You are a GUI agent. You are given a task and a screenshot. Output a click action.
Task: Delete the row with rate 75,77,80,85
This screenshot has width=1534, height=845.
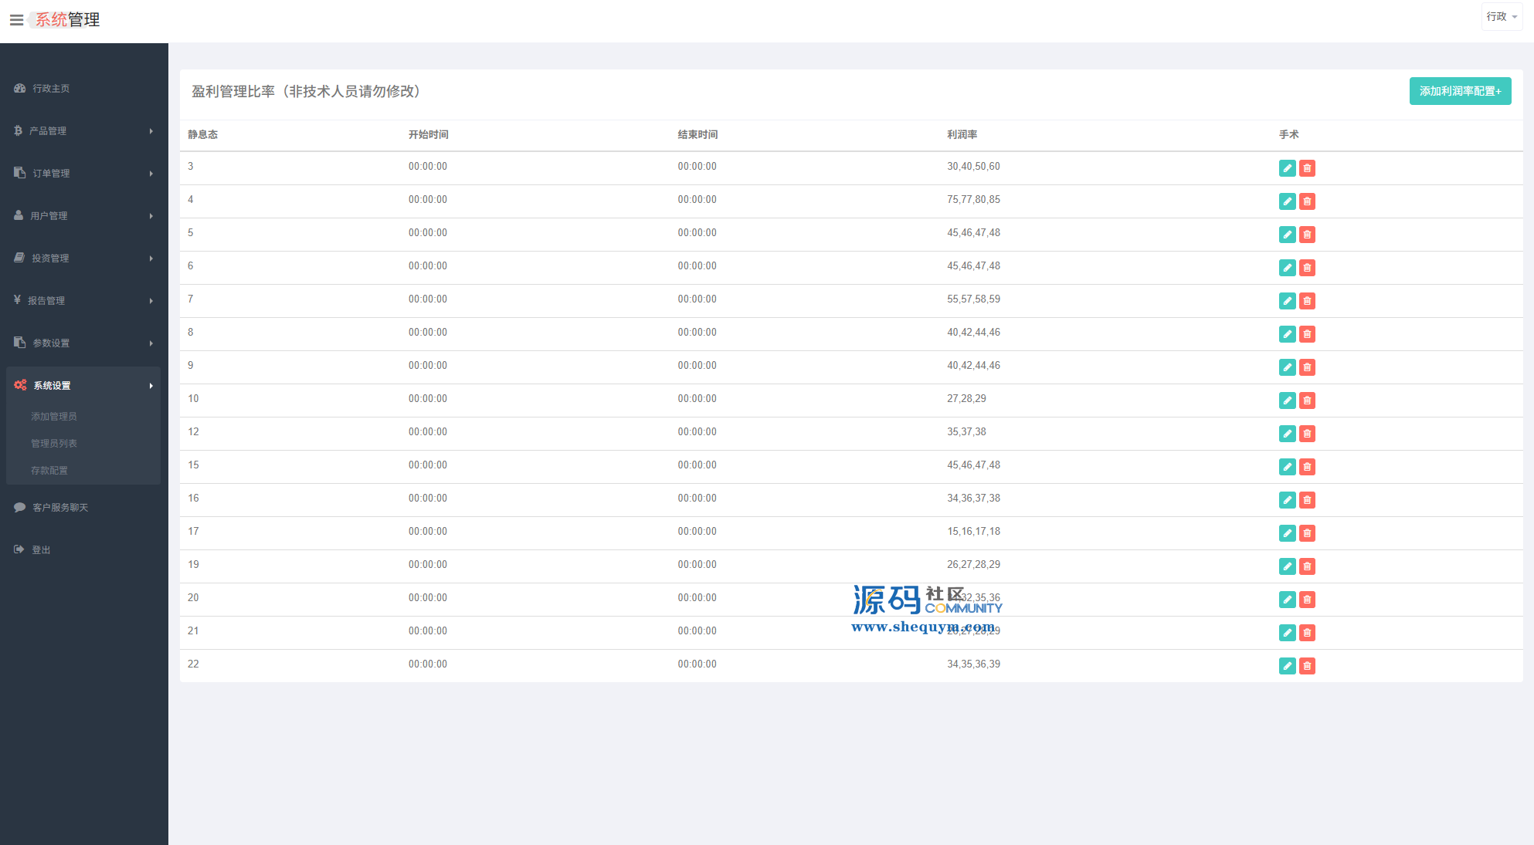tap(1307, 201)
